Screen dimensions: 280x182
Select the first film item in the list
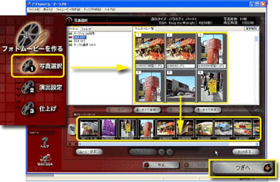coord(82,33)
